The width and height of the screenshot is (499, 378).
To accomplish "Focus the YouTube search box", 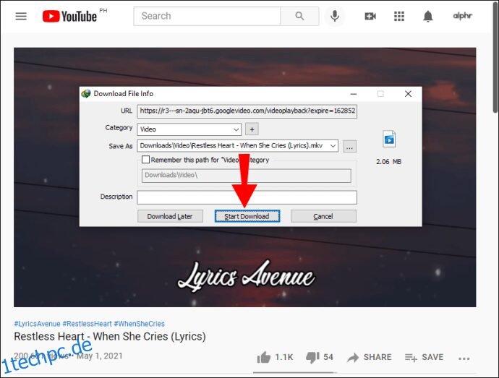I will click(x=207, y=16).
